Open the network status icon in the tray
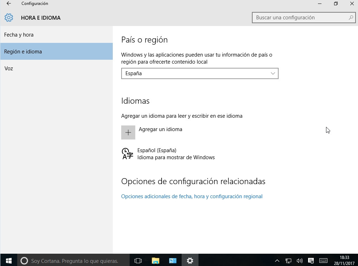 click(x=288, y=261)
